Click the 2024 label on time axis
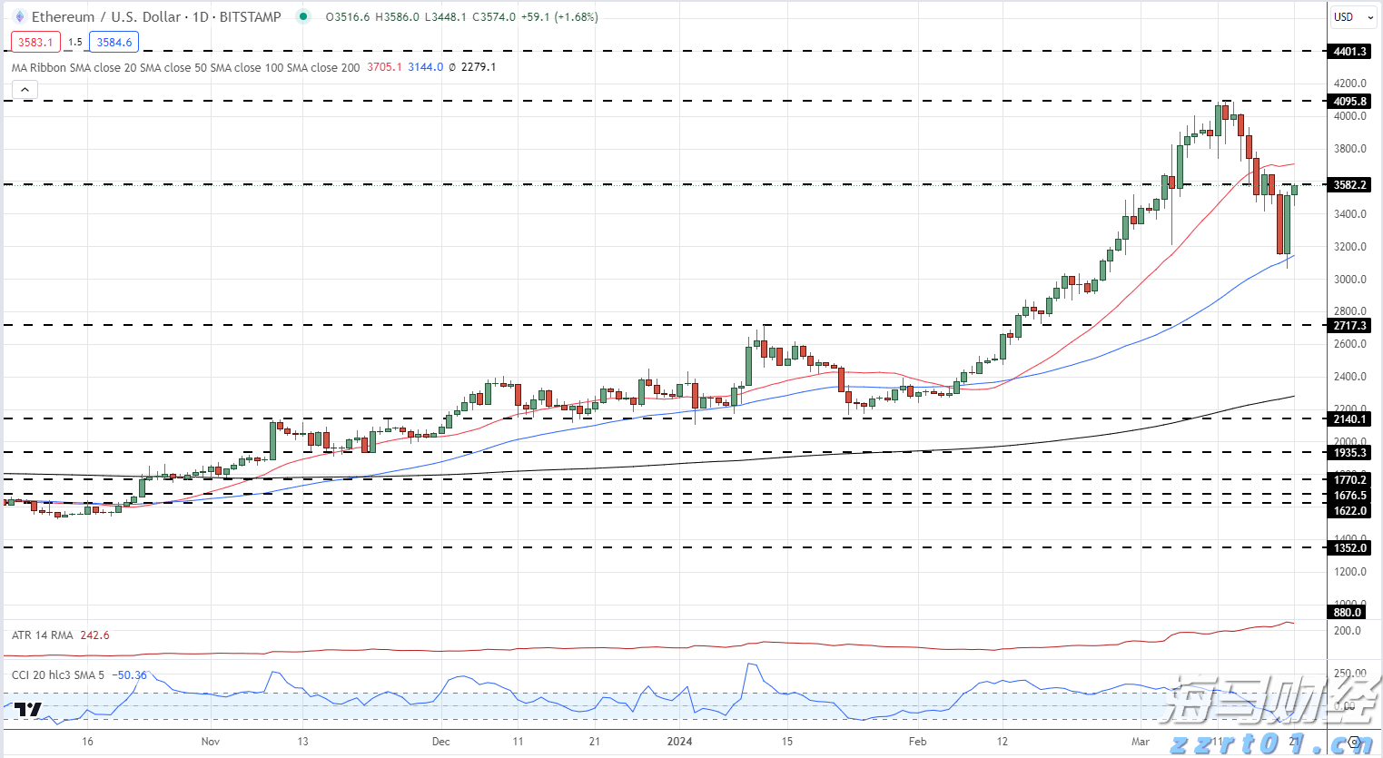This screenshot has width=1383, height=758. click(679, 742)
